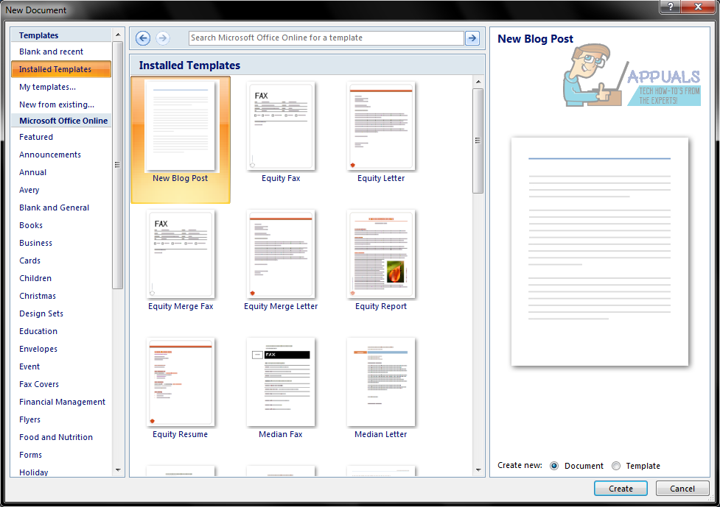This screenshot has height=507, width=720.
Task: Select the Equity Fax template
Action: coord(281,133)
